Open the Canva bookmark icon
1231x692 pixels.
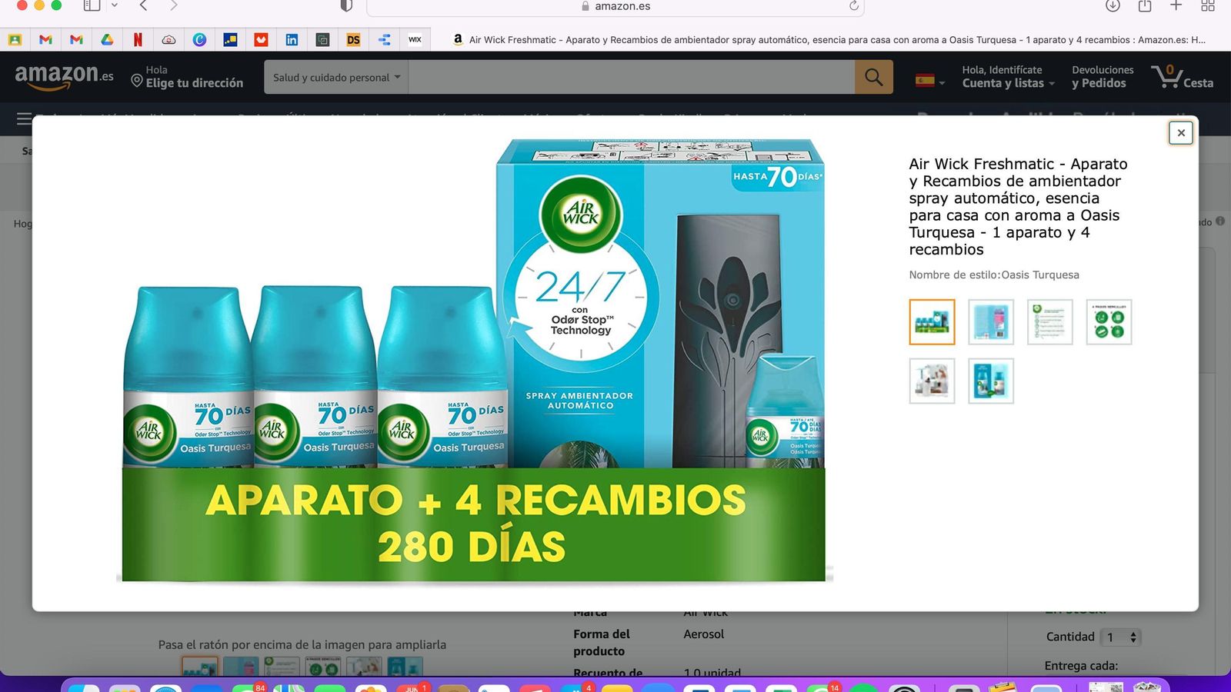[x=199, y=39]
